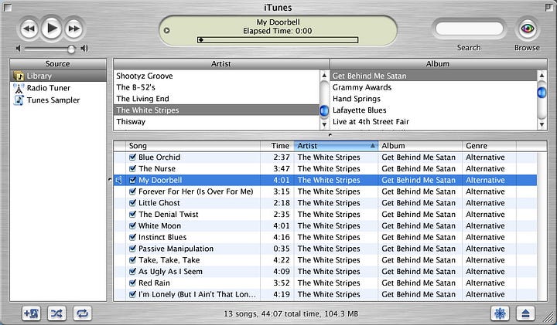Select artist Thisway
Image resolution: width=557 pixels, height=325 pixels.
pos(217,121)
